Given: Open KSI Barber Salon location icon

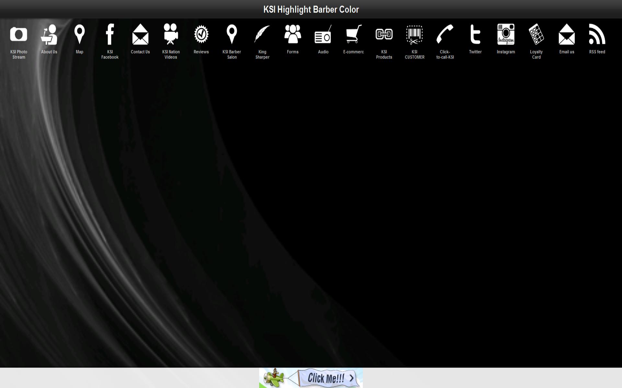Looking at the screenshot, I should tap(232, 34).
